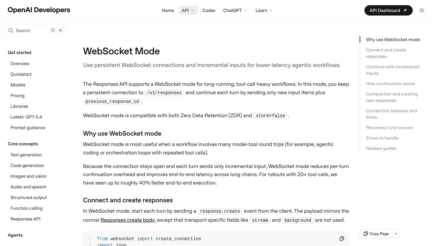Click the OpenAI Developers logo

(39, 10)
